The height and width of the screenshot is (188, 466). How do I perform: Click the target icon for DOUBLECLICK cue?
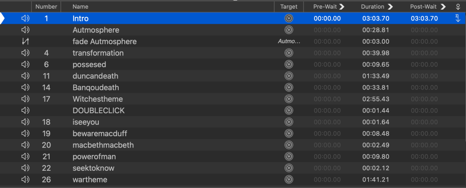pyautogui.click(x=289, y=111)
